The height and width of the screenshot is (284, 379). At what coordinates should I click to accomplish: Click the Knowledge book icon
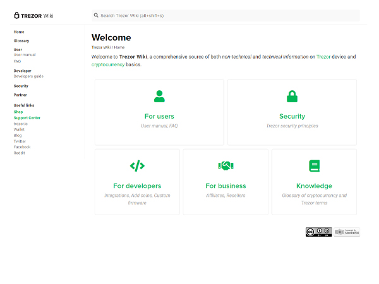point(314,165)
